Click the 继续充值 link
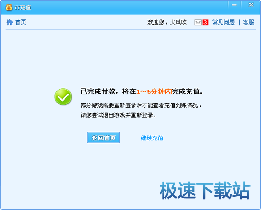The height and width of the screenshot is (210, 261). [152, 138]
